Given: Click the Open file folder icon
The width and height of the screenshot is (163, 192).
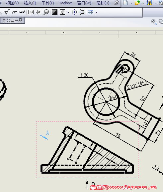Looking at the screenshot, I should (137, 3).
